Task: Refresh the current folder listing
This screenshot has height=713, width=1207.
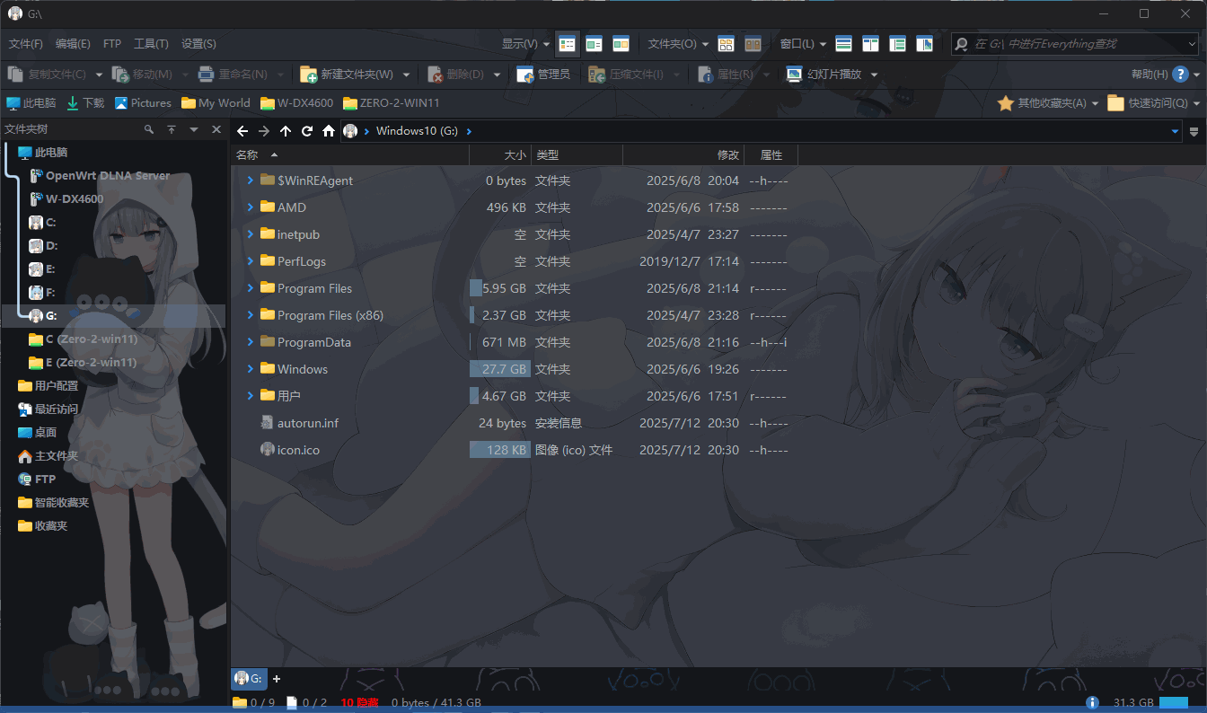Action: point(307,131)
